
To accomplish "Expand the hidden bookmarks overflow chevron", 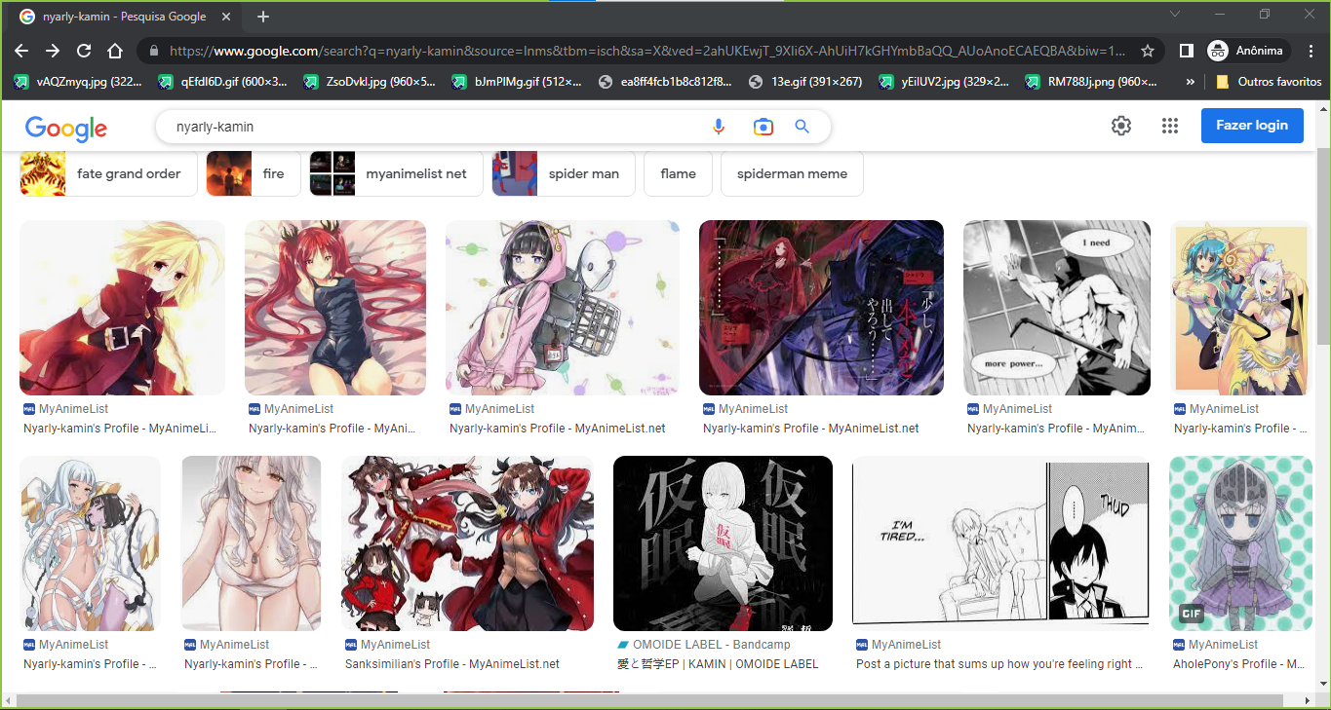I will pos(1191,82).
